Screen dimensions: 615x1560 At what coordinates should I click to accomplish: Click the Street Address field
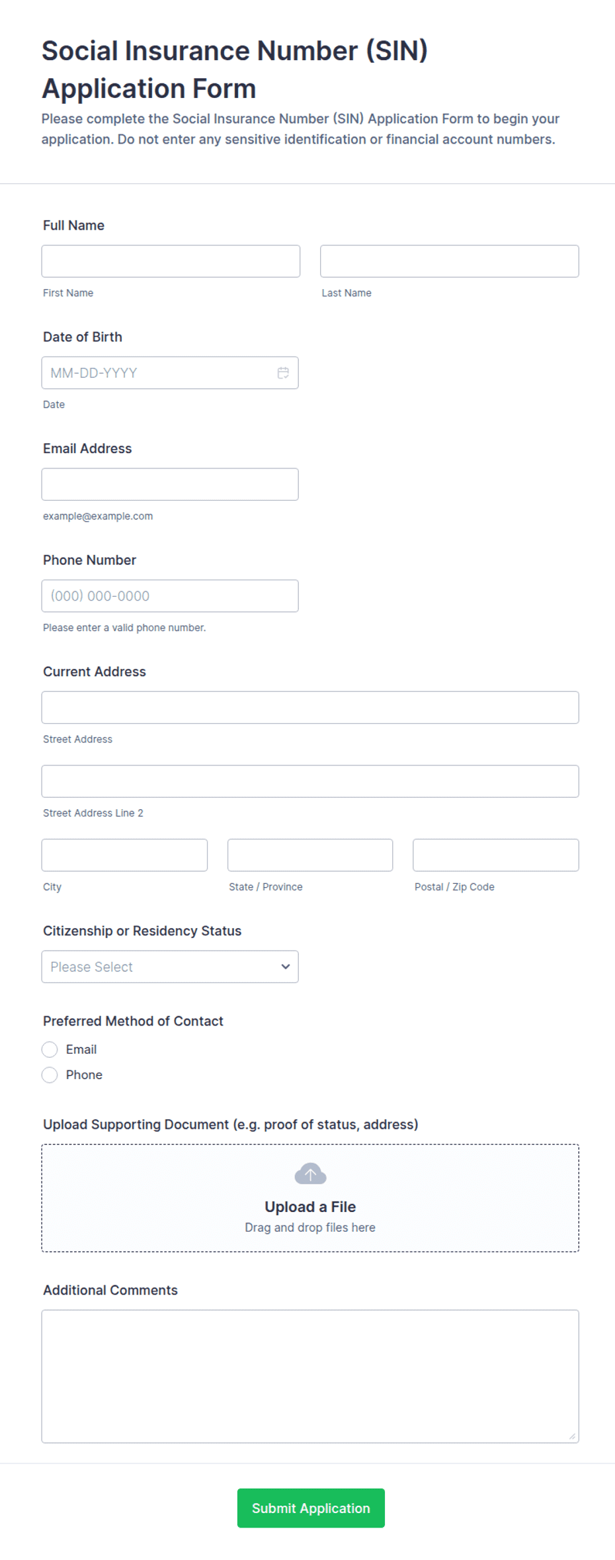point(310,707)
